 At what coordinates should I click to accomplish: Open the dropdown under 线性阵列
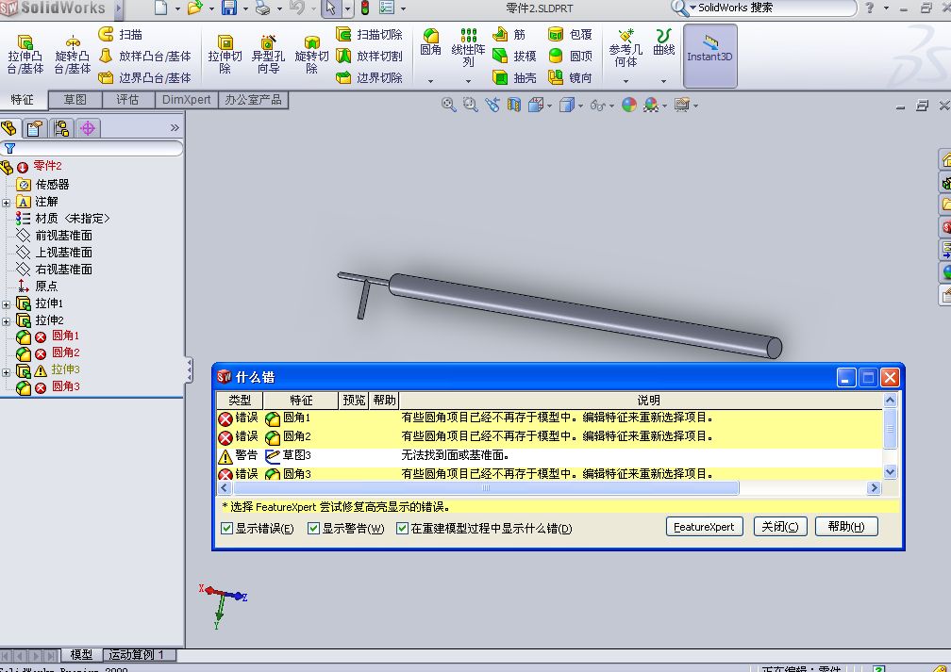pos(468,81)
